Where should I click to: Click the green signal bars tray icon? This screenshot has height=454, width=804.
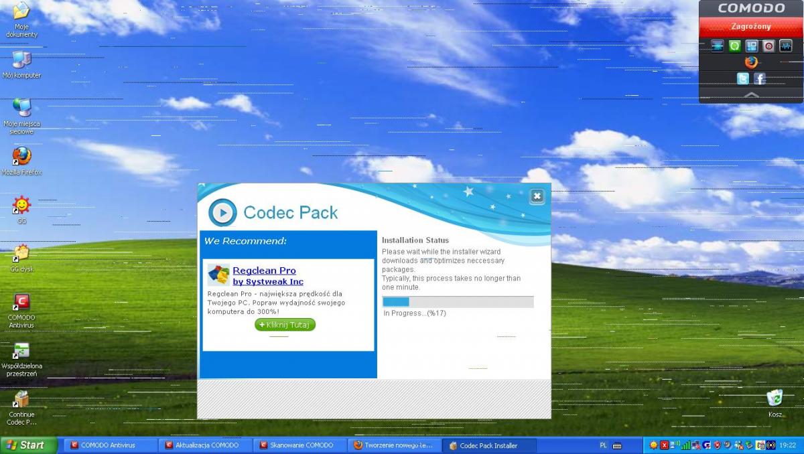tap(686, 445)
